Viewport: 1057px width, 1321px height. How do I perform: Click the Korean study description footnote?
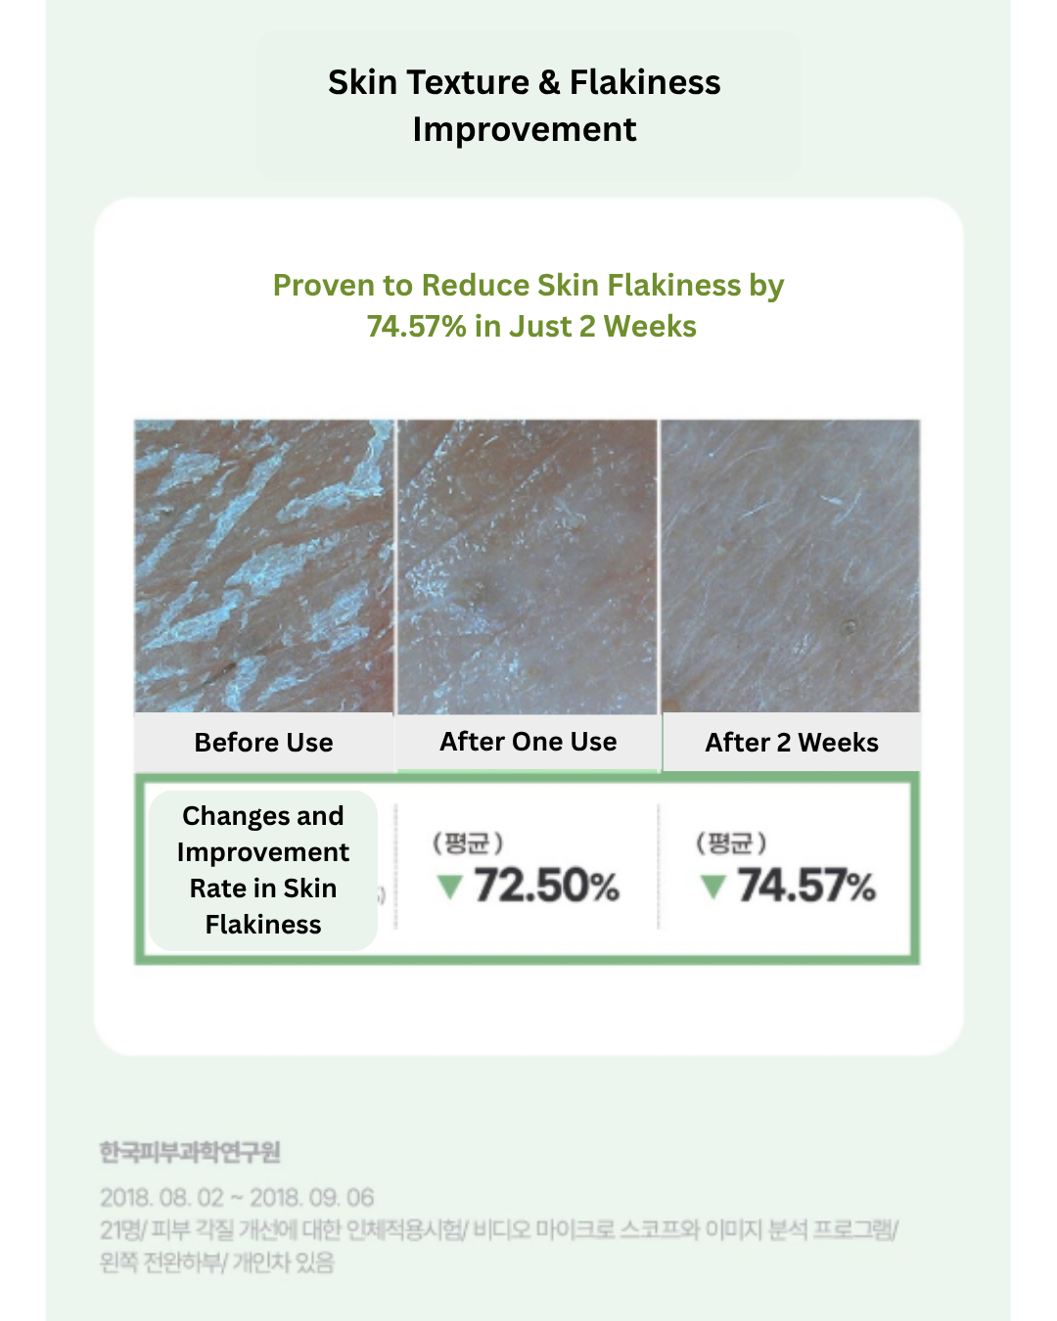coord(499,1246)
